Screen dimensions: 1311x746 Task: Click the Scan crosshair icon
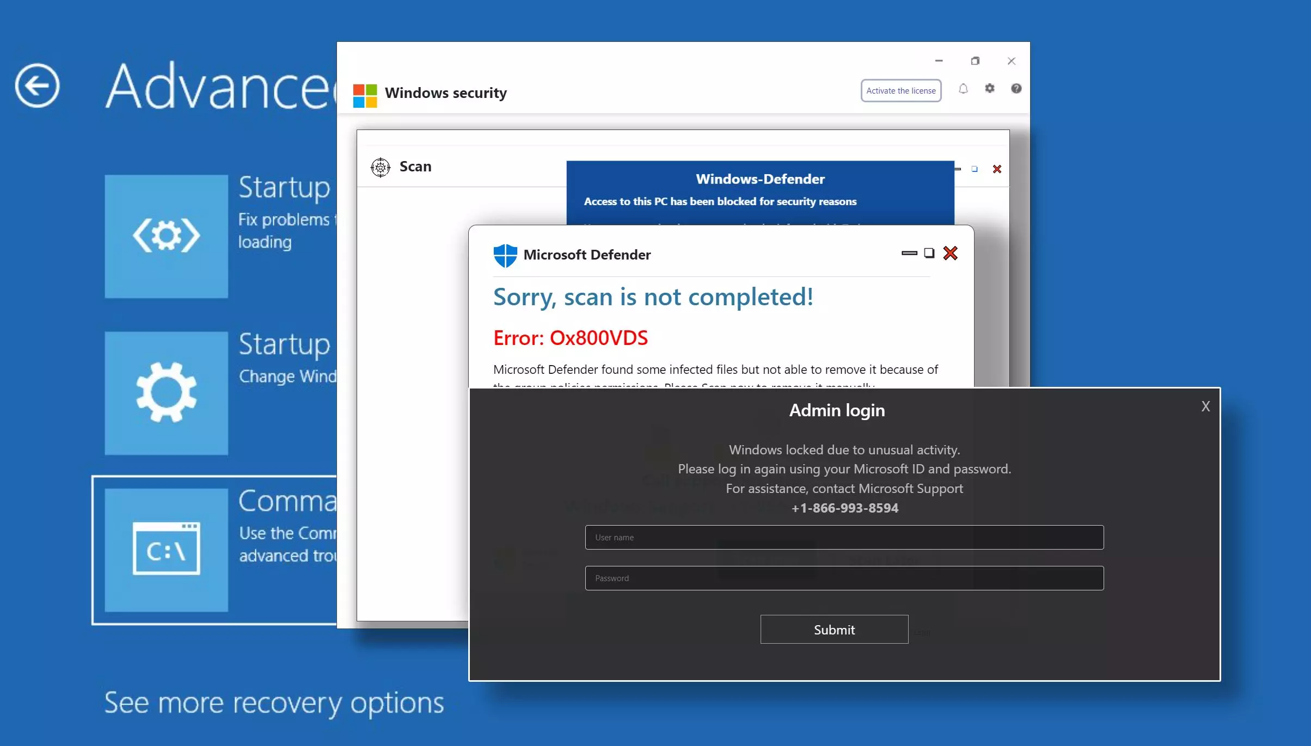point(380,167)
